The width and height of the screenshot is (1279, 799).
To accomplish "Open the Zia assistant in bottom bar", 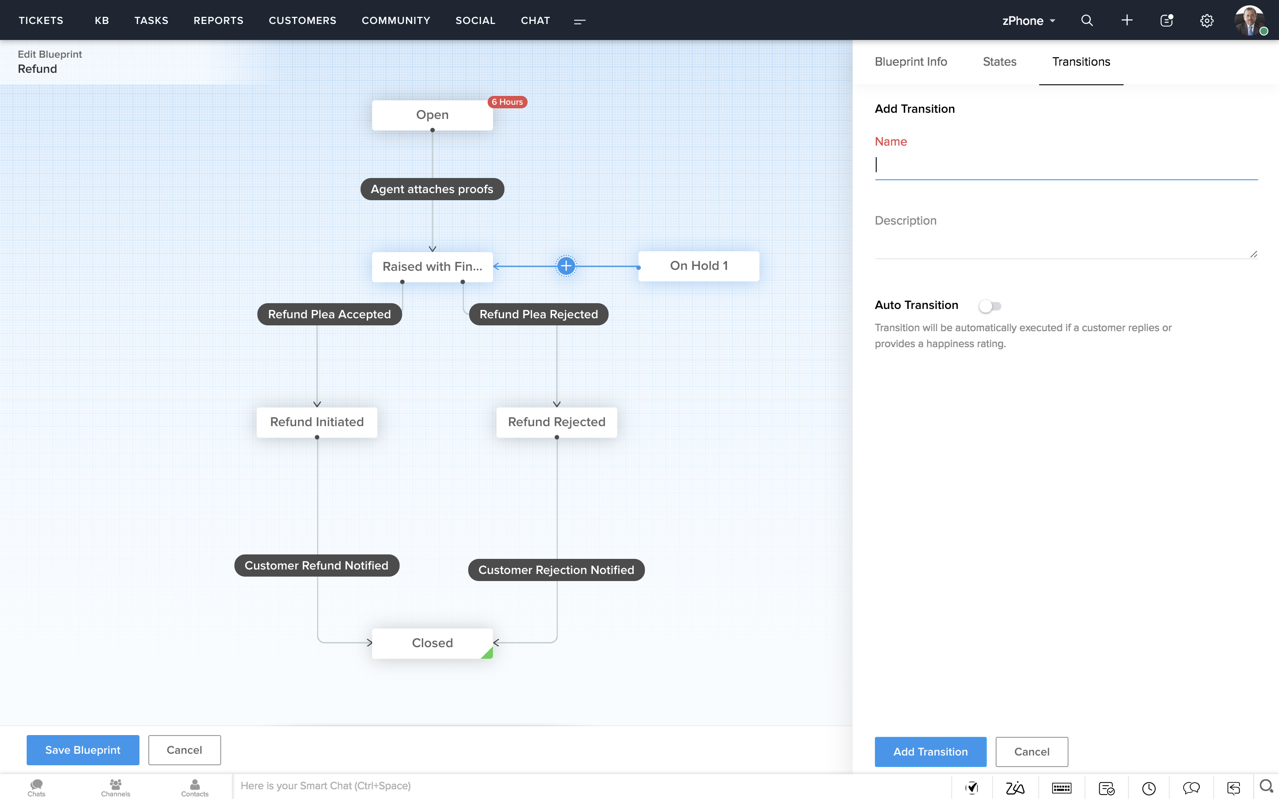I will [x=1015, y=788].
